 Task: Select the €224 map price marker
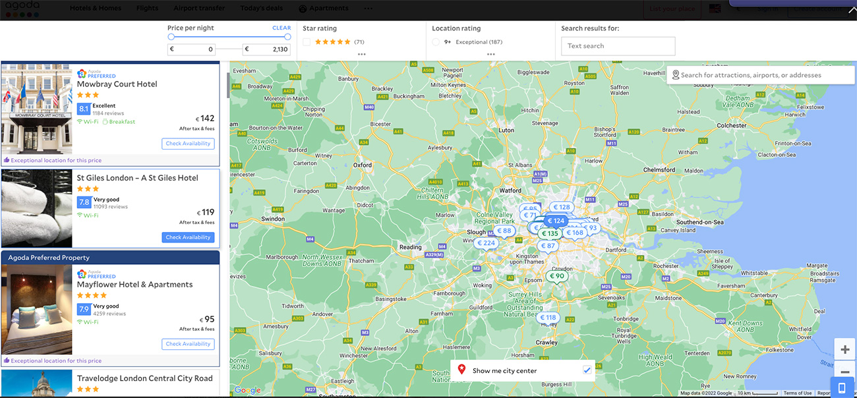click(x=485, y=243)
